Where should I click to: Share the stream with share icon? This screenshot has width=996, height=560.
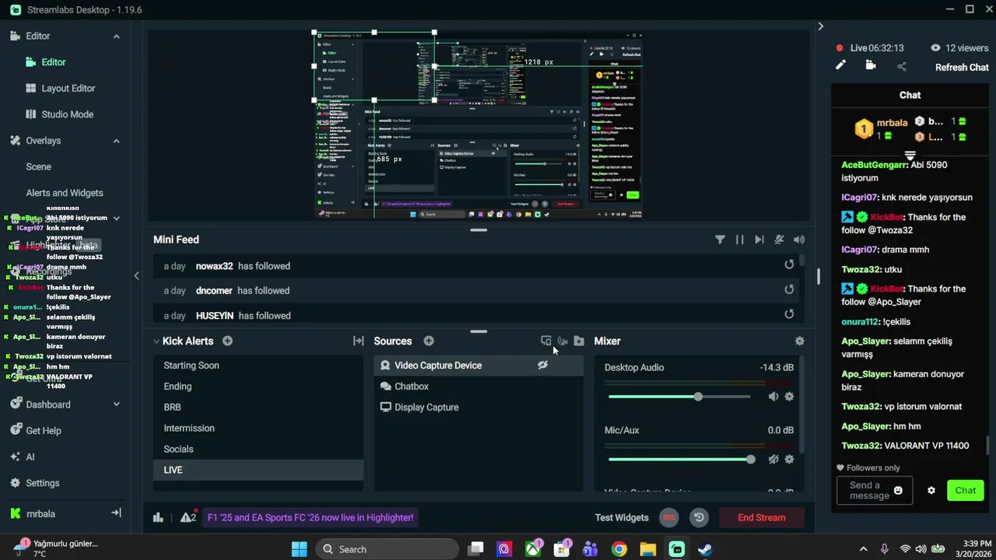click(x=902, y=67)
